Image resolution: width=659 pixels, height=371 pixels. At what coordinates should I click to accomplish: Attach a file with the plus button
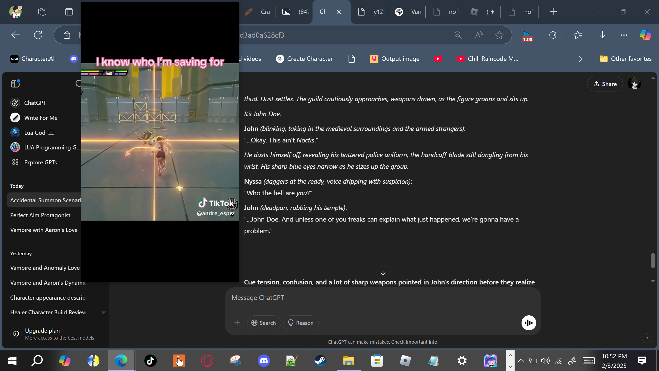[x=237, y=323]
